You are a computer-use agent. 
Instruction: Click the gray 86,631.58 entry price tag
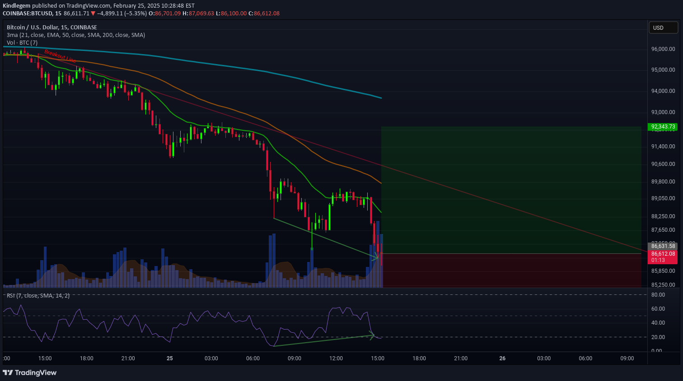tap(663, 246)
